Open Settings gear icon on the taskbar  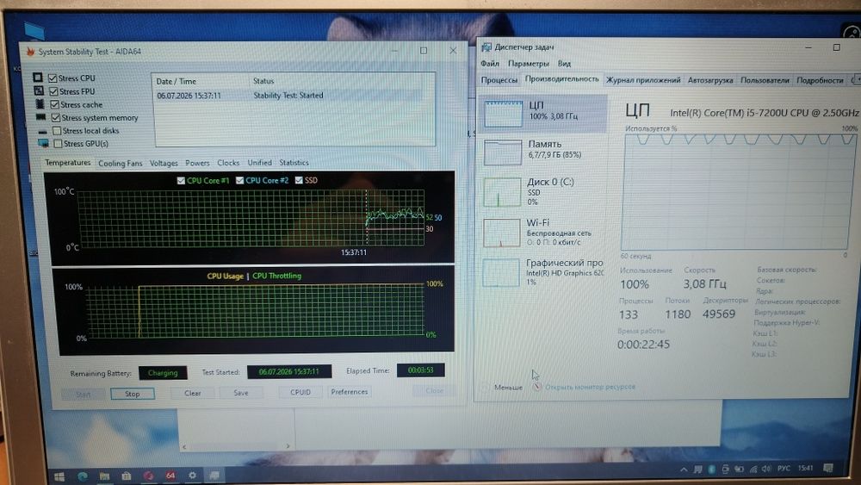pyautogui.click(x=192, y=476)
